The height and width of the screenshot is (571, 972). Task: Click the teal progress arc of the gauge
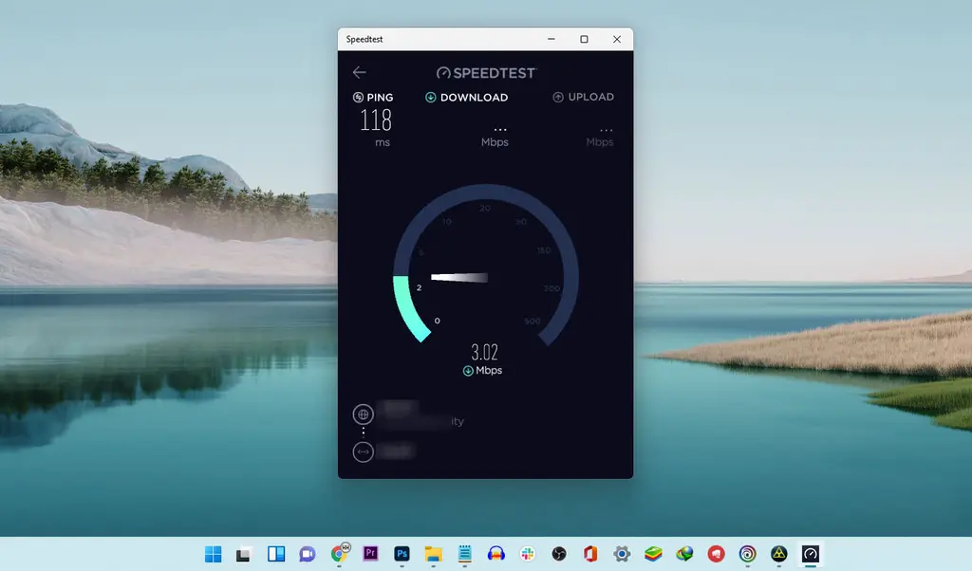(x=408, y=308)
